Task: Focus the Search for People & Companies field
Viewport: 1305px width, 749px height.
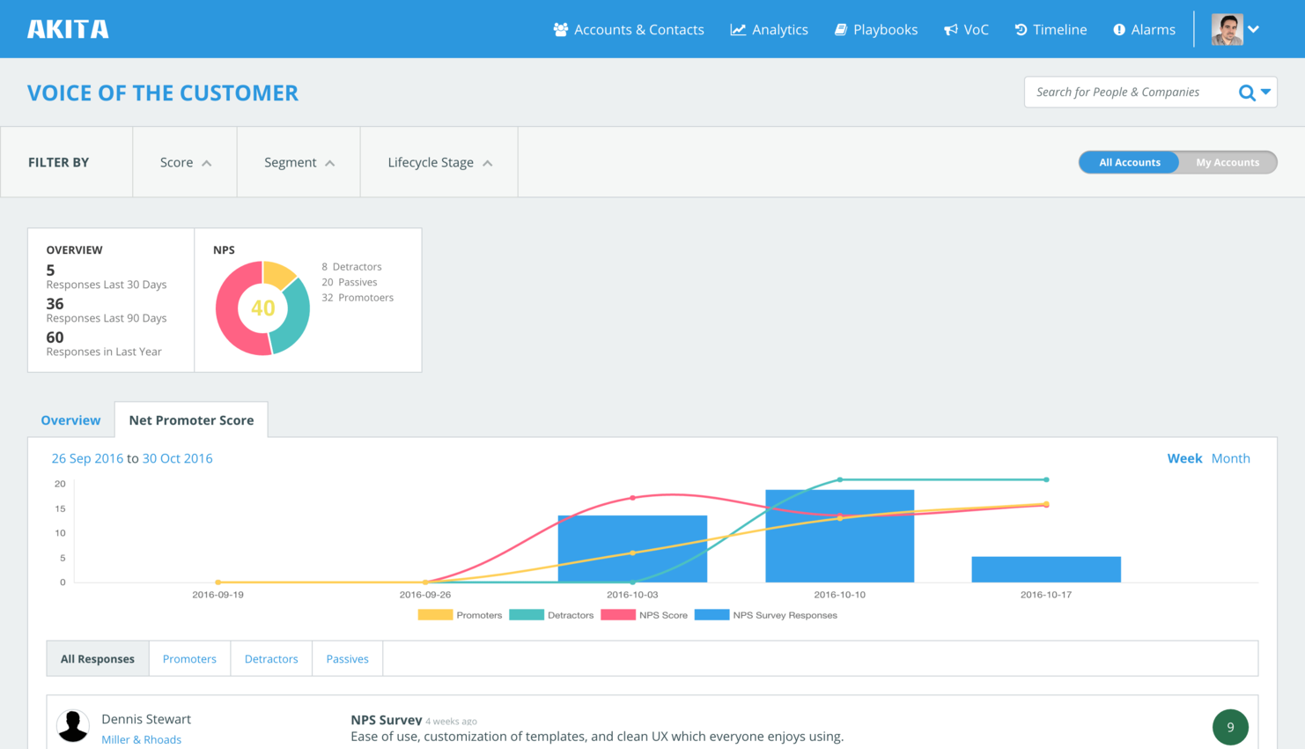Action: [1129, 92]
